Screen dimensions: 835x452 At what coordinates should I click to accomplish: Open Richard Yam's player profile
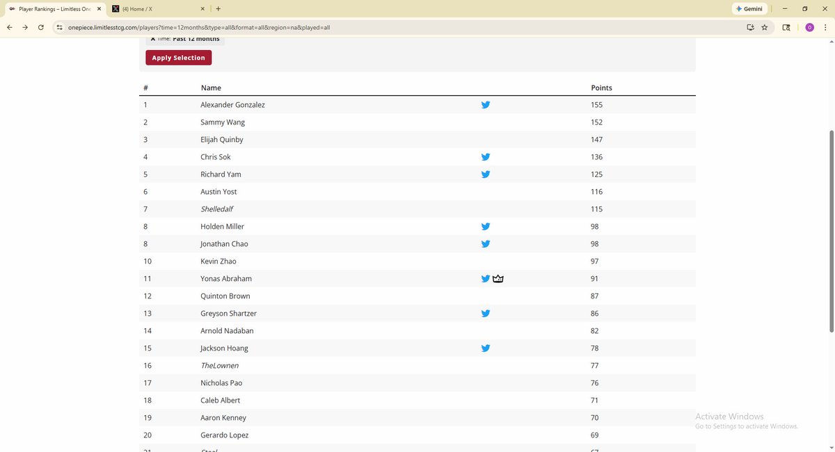221,175
